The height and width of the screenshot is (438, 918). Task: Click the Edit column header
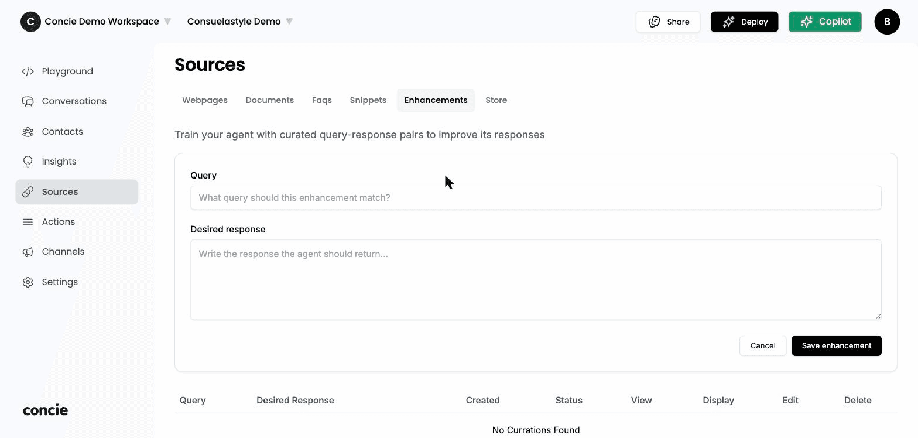pos(790,401)
